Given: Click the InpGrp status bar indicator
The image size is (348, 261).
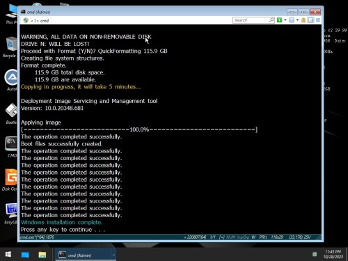Looking at the screenshot, I should pos(243,237).
